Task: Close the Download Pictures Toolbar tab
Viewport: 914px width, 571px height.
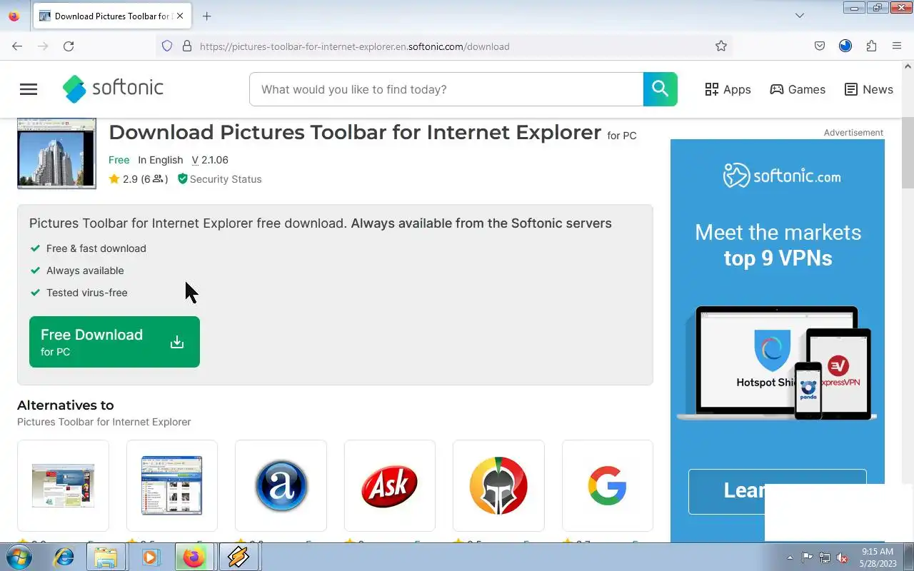Action: 179,16
